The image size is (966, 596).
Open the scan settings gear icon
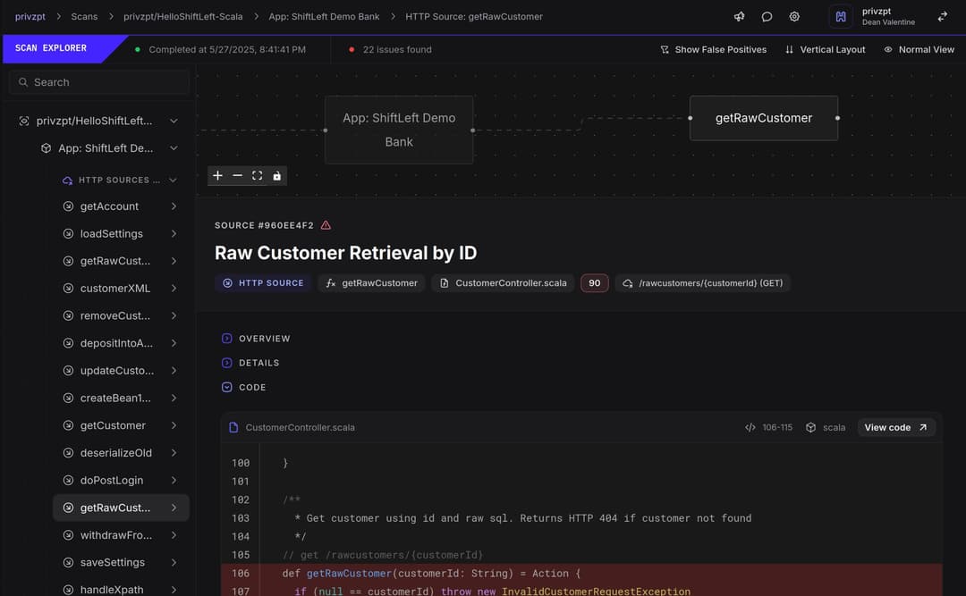click(x=793, y=16)
